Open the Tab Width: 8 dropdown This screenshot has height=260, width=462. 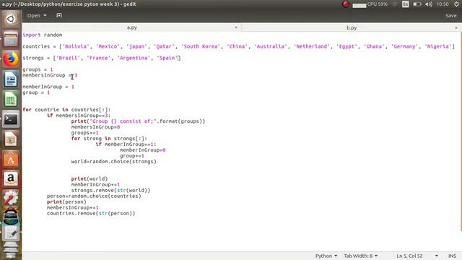coord(361,256)
